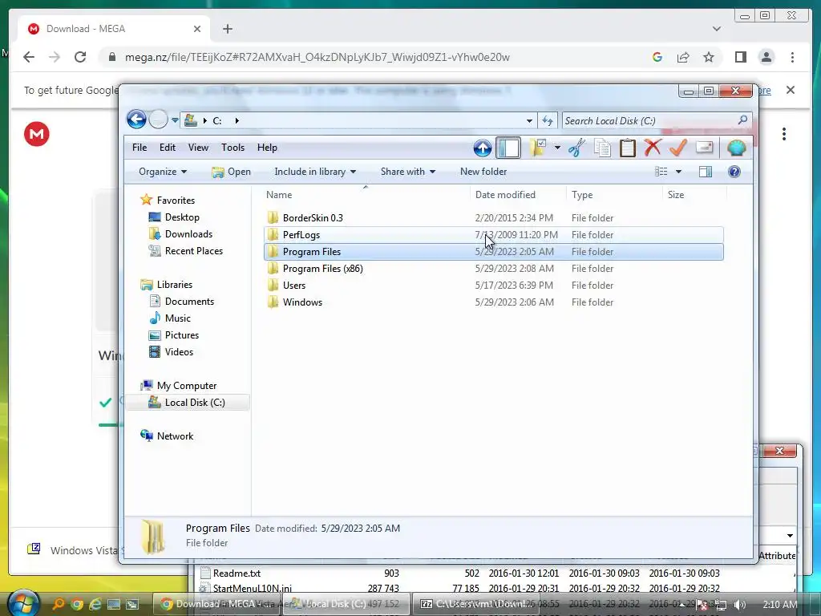Sort by Date modified column header

point(519,194)
